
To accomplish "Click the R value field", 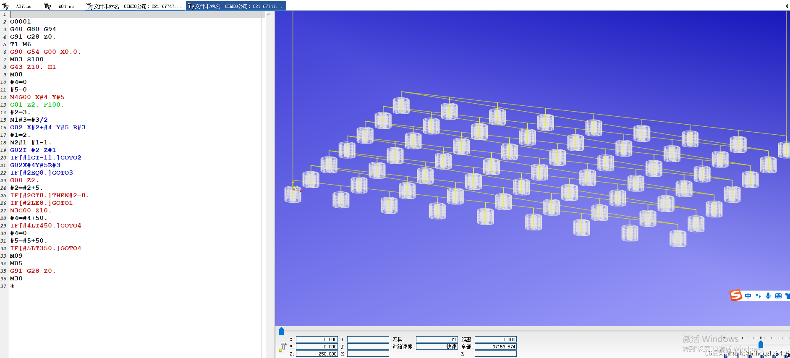I will 495,354.
